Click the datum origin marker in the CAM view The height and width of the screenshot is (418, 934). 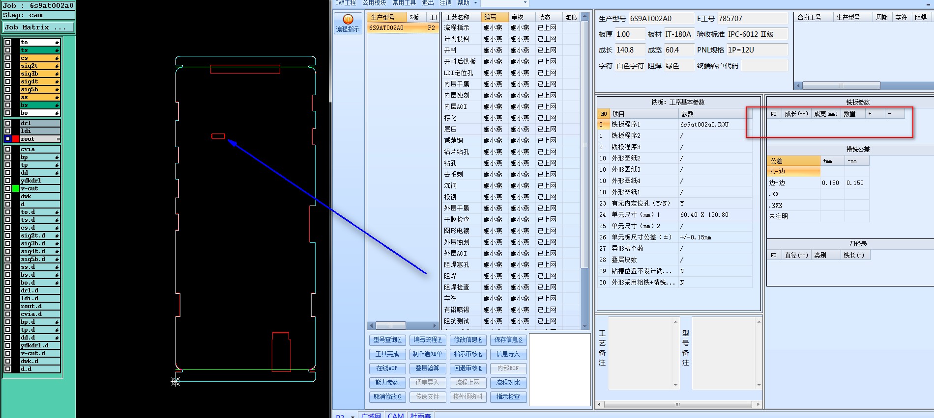tap(175, 381)
